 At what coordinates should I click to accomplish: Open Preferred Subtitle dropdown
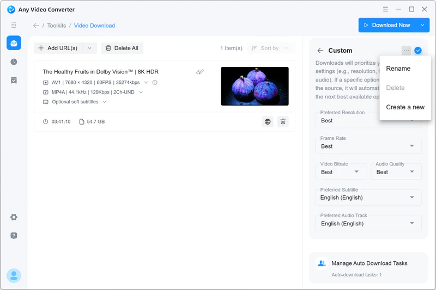coord(368,198)
